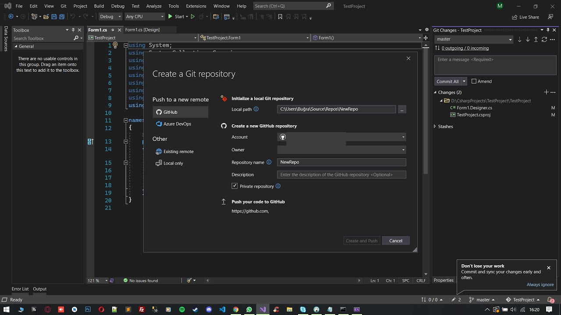The height and width of the screenshot is (315, 561).
Task: Open the 121 % zoom dropdown
Action: coord(107,280)
